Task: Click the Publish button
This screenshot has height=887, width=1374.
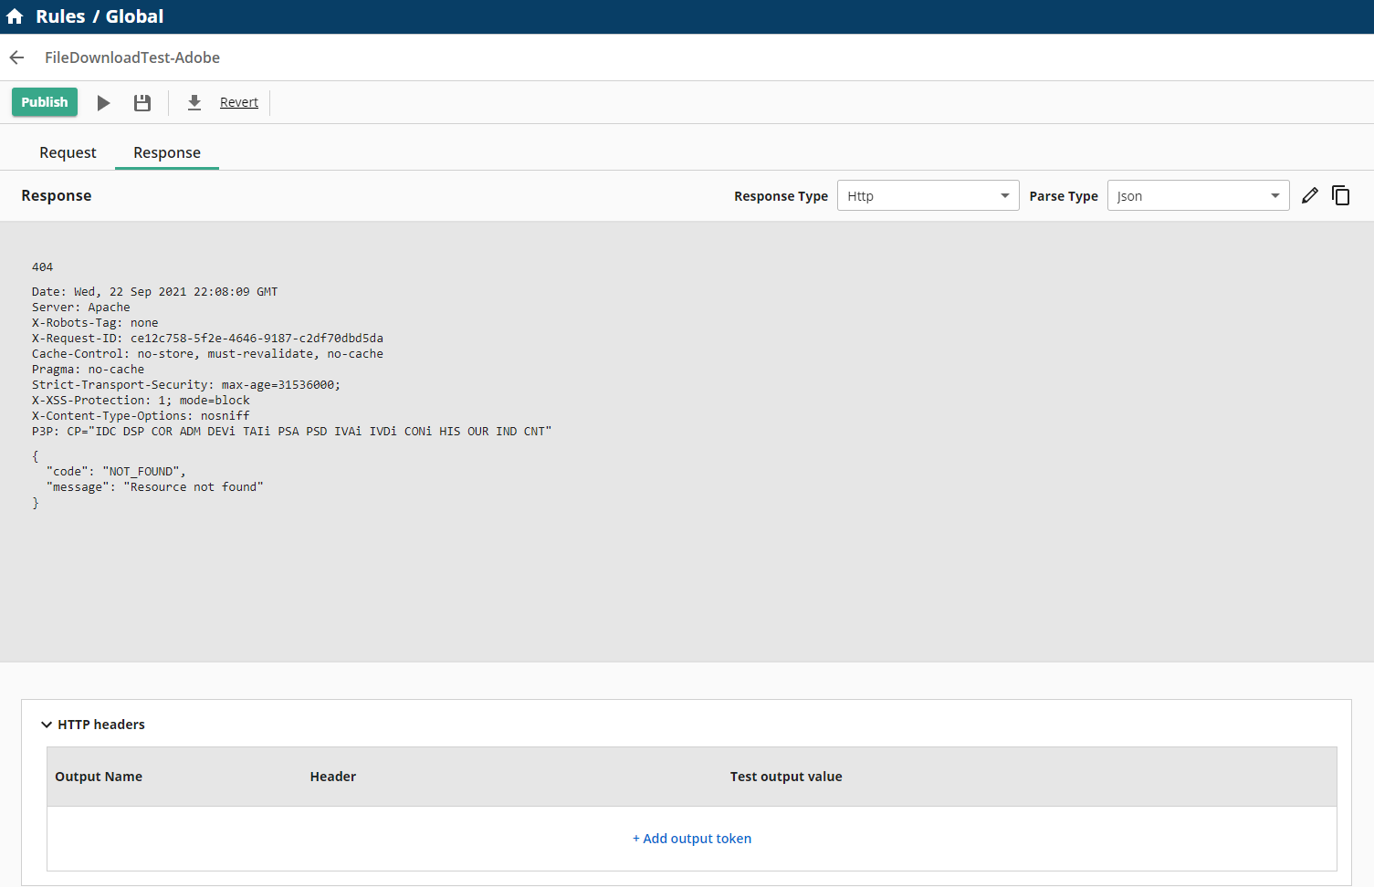Action: pos(45,102)
